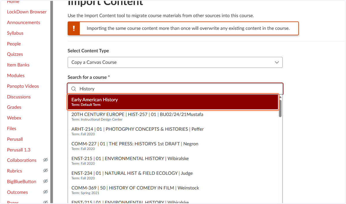346x204 pixels.
Task: Select ENST-234 NATURAL HIST & FIELD ECOLOGY
Action: (173, 175)
